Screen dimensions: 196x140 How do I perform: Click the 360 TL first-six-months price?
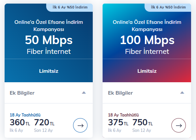click(20, 122)
